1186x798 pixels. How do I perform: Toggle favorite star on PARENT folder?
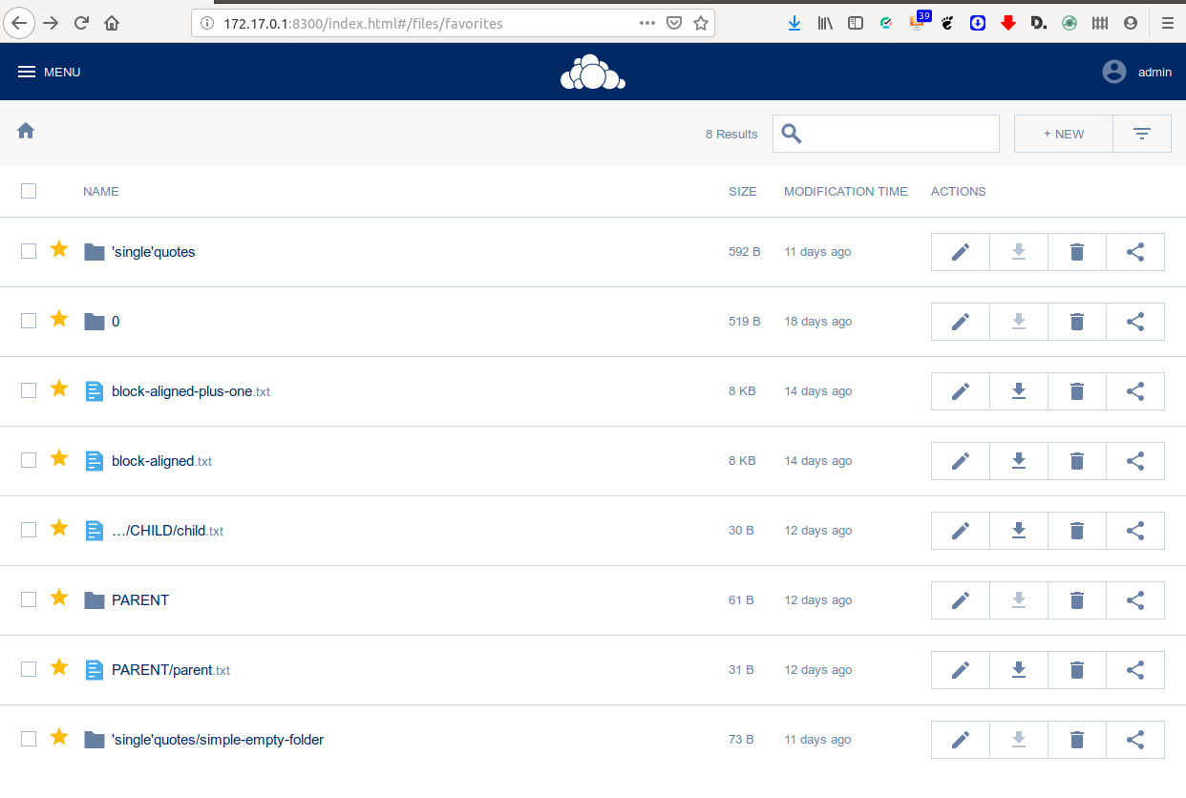[59, 598]
